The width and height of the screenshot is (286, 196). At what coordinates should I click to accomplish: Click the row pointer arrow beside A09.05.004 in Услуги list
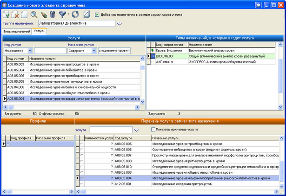(x=5, y=98)
